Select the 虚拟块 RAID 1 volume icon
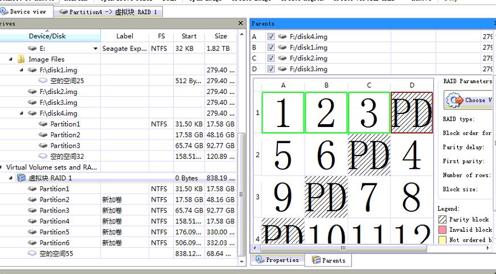The image size is (496, 274). (x=22, y=178)
